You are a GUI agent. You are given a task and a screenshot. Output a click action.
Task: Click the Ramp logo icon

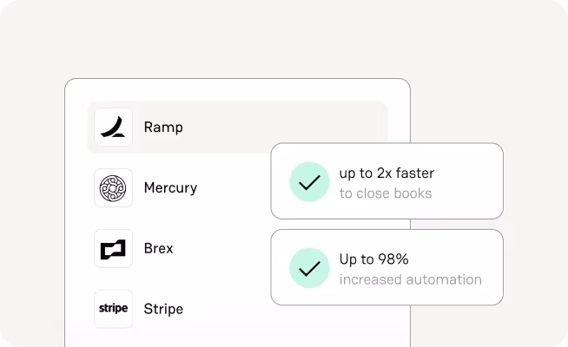[113, 128]
